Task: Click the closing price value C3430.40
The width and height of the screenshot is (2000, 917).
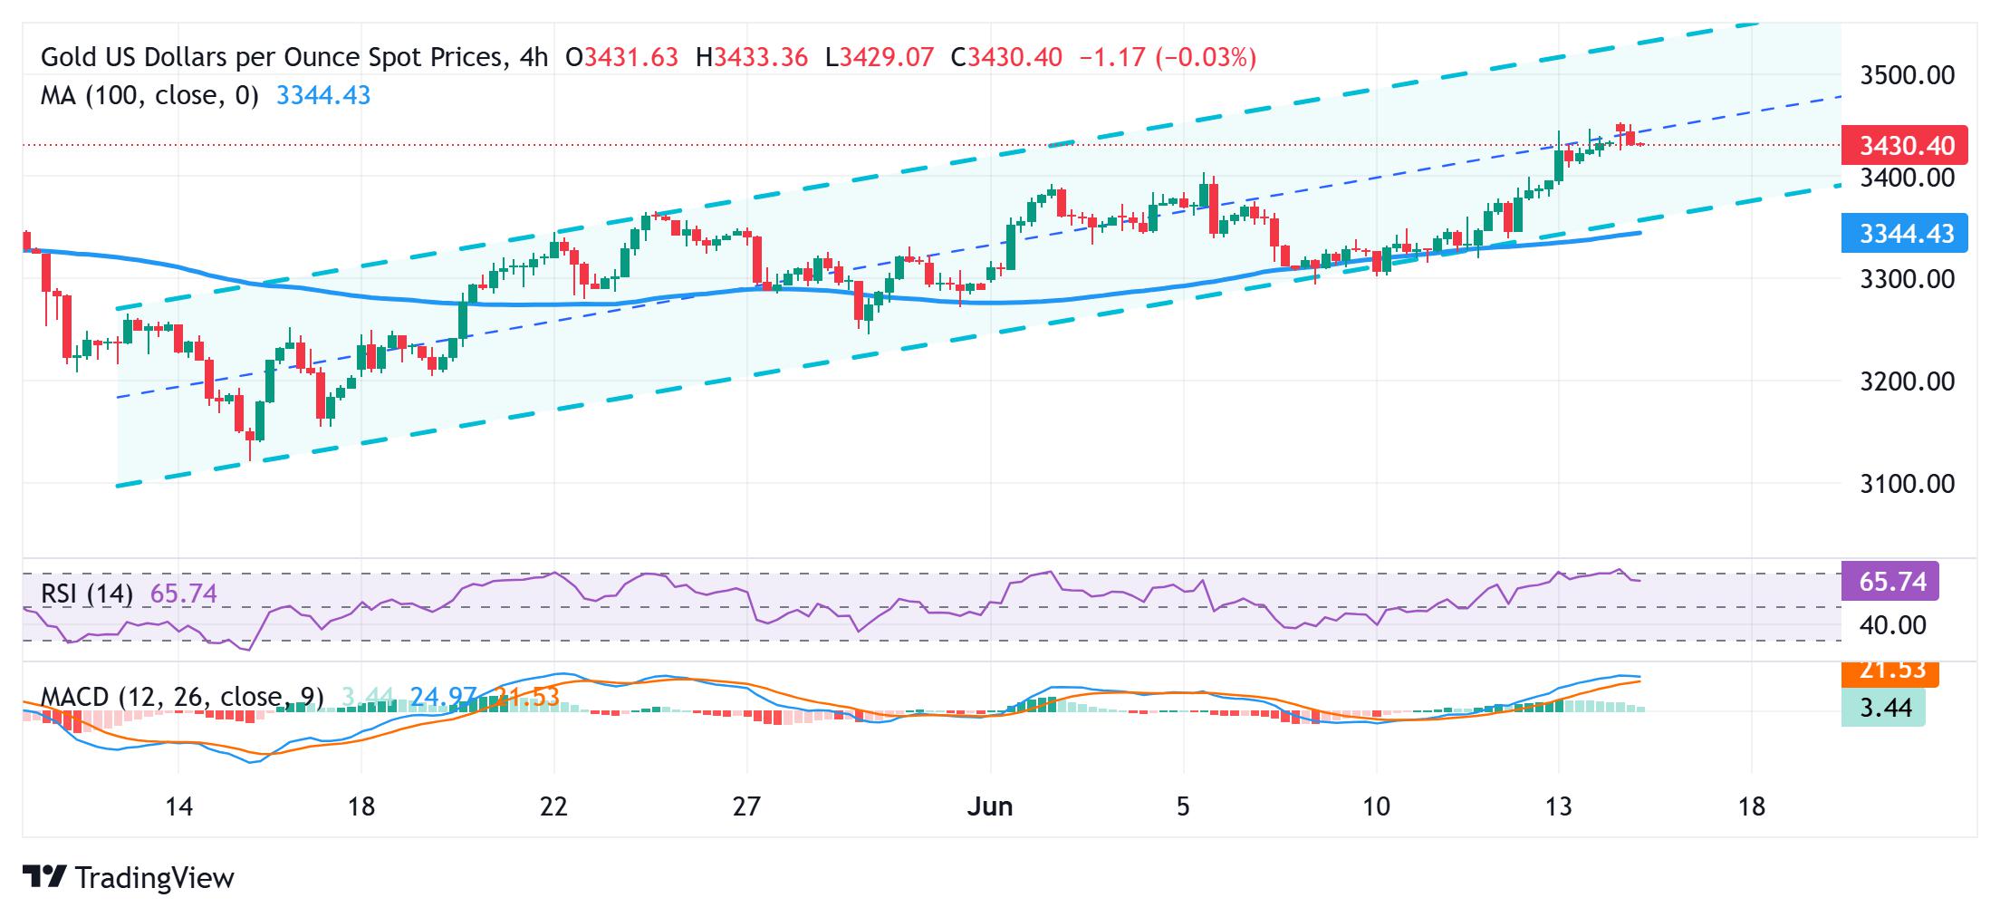Action: pyautogui.click(x=1006, y=57)
